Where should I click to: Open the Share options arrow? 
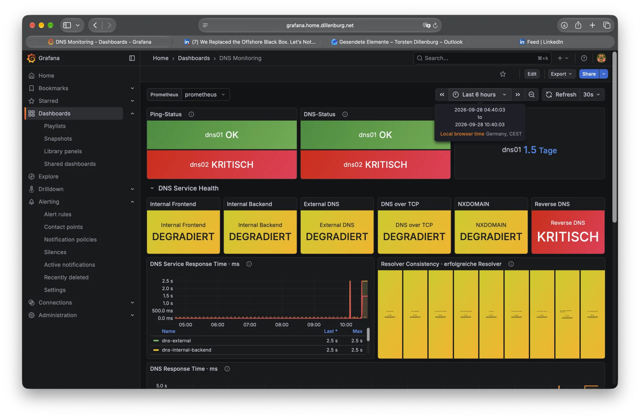click(604, 74)
